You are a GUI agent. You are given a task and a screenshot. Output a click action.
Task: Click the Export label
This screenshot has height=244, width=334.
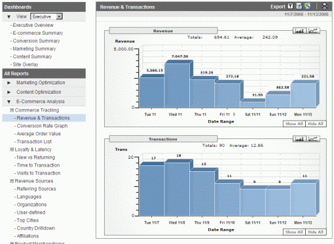[x=278, y=7]
